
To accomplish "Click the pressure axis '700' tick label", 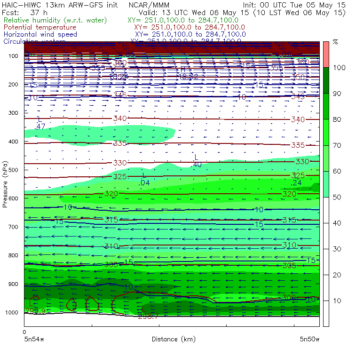I will pos(13,227).
